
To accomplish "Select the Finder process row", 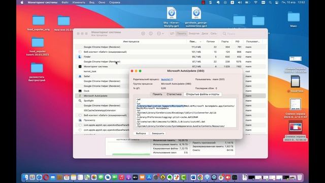I will coord(171,56).
